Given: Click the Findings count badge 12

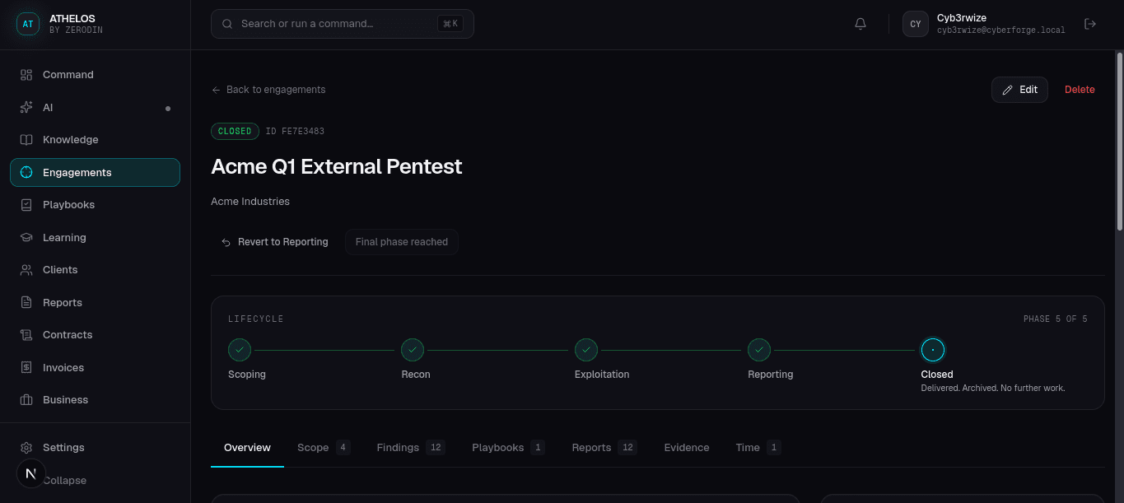Looking at the screenshot, I should point(436,448).
